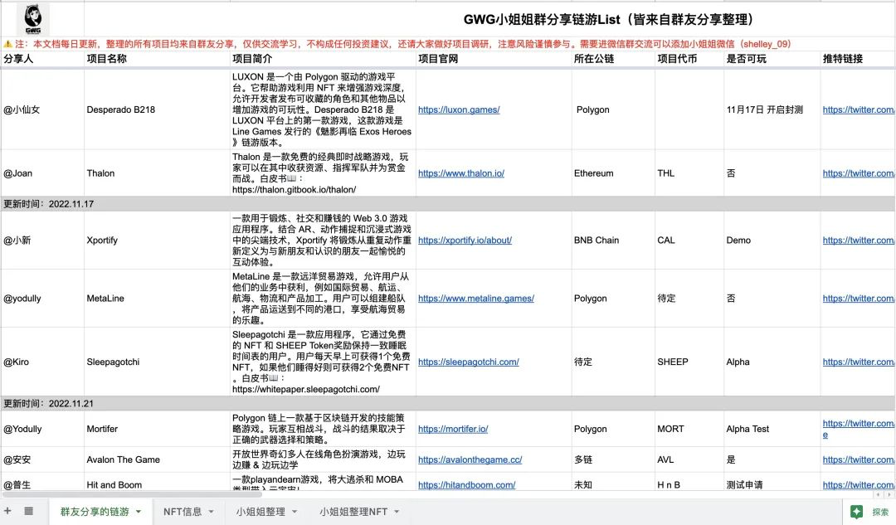Select the Alpha Test status cell

(772, 429)
